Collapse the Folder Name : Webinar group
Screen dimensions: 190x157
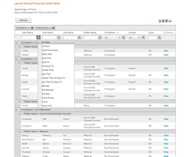(20, 131)
